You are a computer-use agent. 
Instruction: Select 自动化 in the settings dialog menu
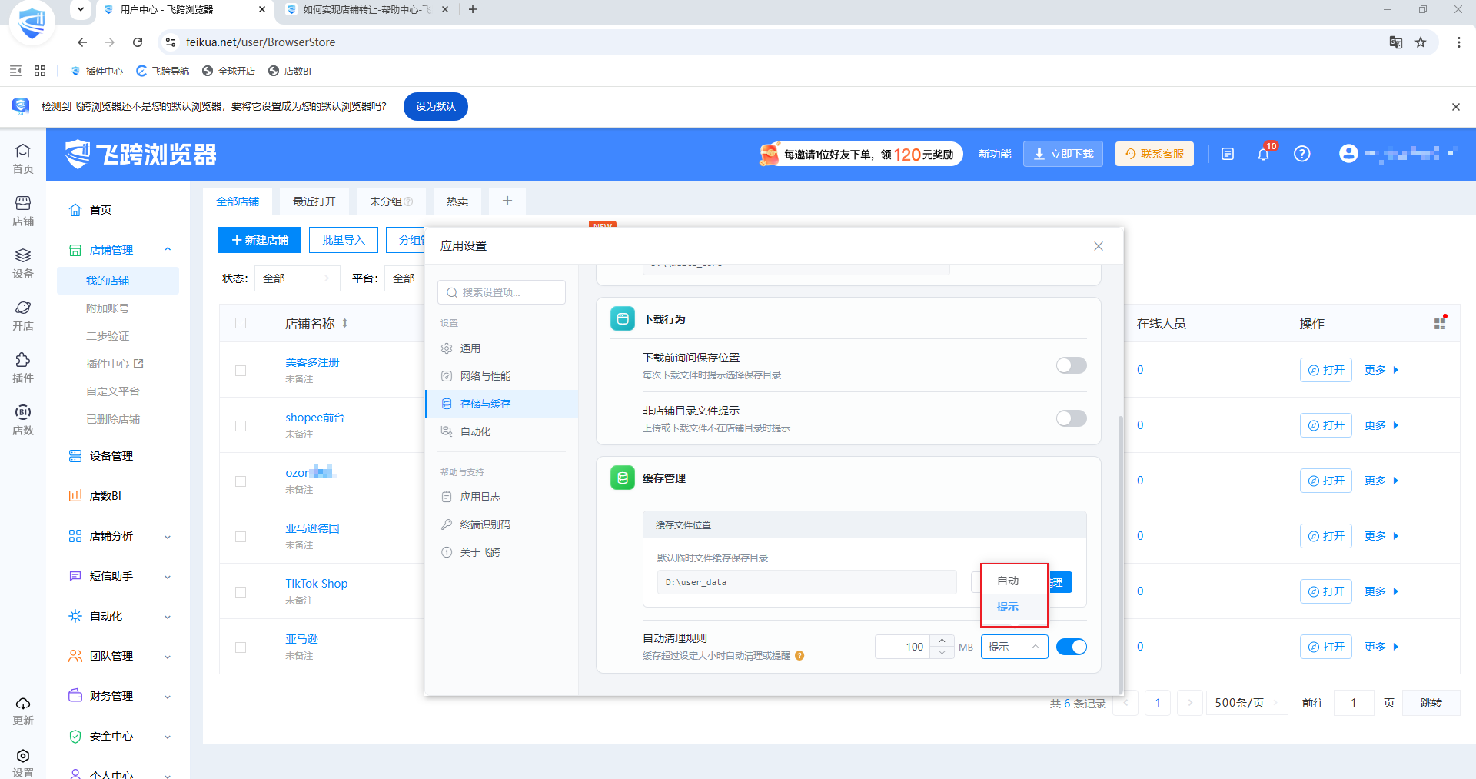tap(501, 431)
